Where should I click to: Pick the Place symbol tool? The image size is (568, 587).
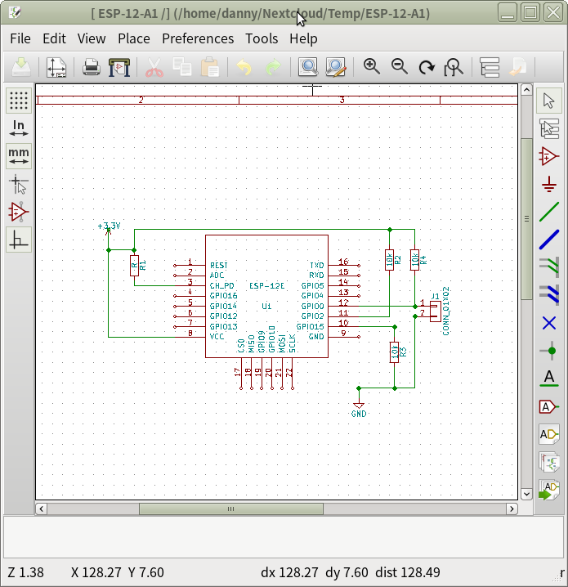click(549, 156)
